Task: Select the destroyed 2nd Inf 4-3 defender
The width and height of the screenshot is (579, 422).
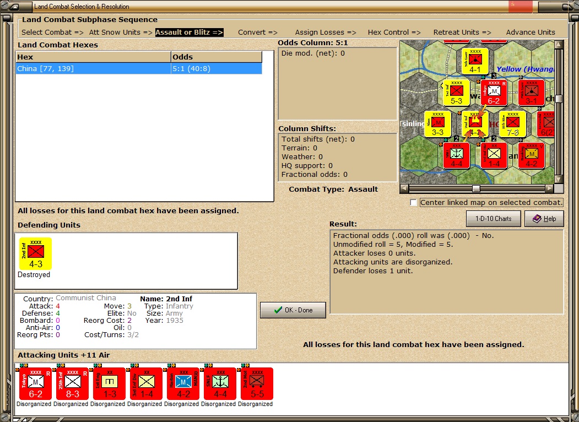Action: point(35,253)
